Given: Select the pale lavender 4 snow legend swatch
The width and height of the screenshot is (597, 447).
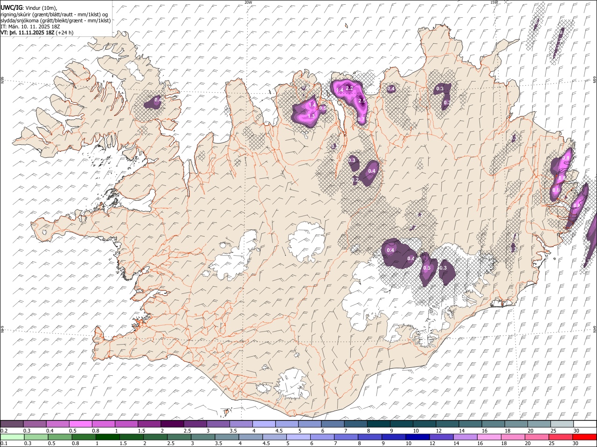Looking at the screenshot, I should (x=264, y=424).
